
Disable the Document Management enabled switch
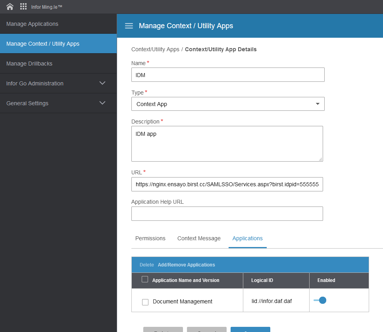pos(320,300)
